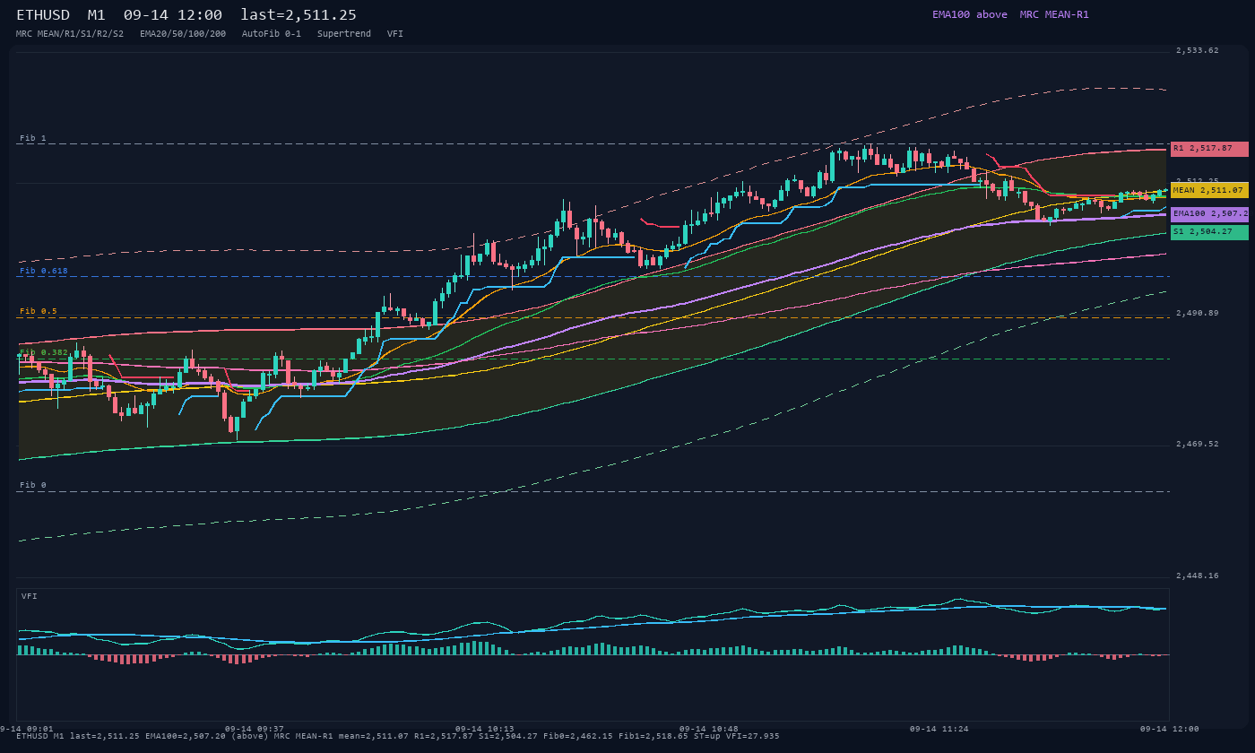Image resolution: width=1255 pixels, height=753 pixels.
Task: Click the 'Fib 0.618' level label
Action: (44, 271)
